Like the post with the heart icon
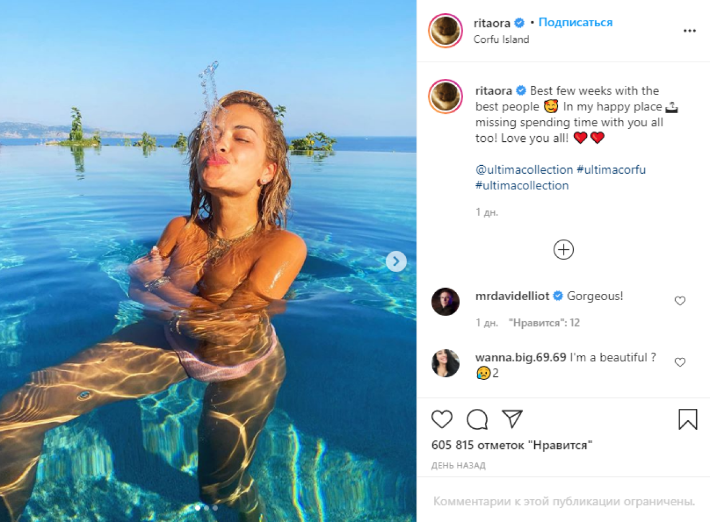This screenshot has height=522, width=710. coord(442,419)
